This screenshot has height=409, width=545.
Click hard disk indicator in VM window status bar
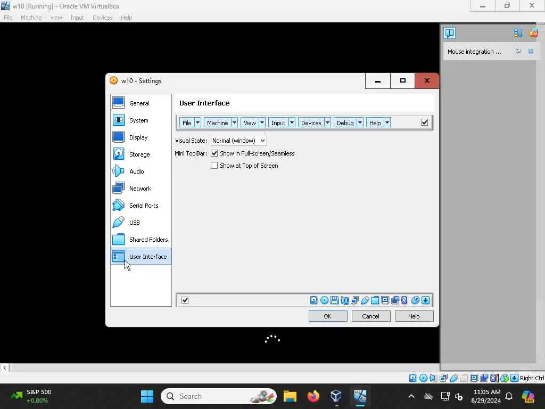coord(412,378)
